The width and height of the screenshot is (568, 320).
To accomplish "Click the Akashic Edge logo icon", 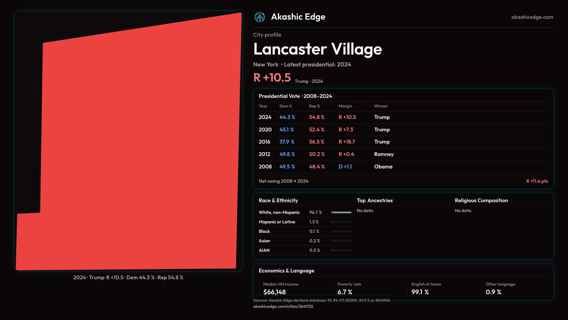I will 260,17.
